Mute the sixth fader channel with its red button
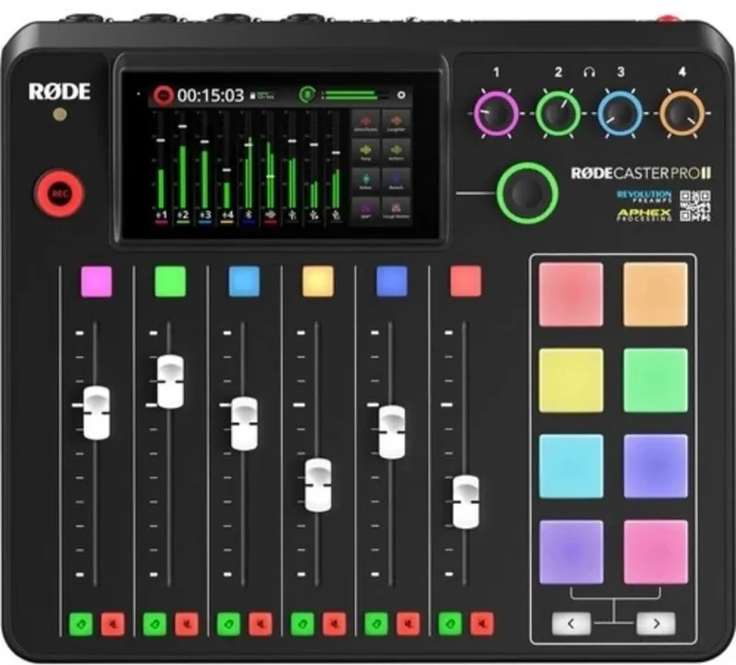The width and height of the screenshot is (736, 665). coord(482,624)
